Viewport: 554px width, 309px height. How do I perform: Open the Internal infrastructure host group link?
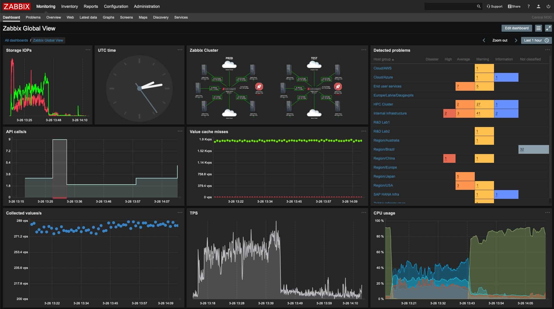coord(390,113)
